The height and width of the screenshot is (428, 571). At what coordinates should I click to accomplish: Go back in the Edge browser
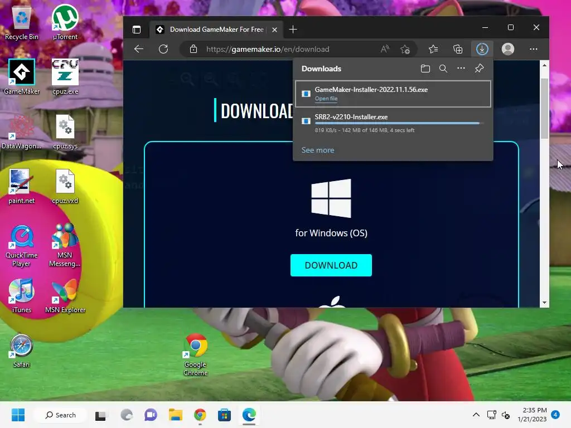[139, 49]
